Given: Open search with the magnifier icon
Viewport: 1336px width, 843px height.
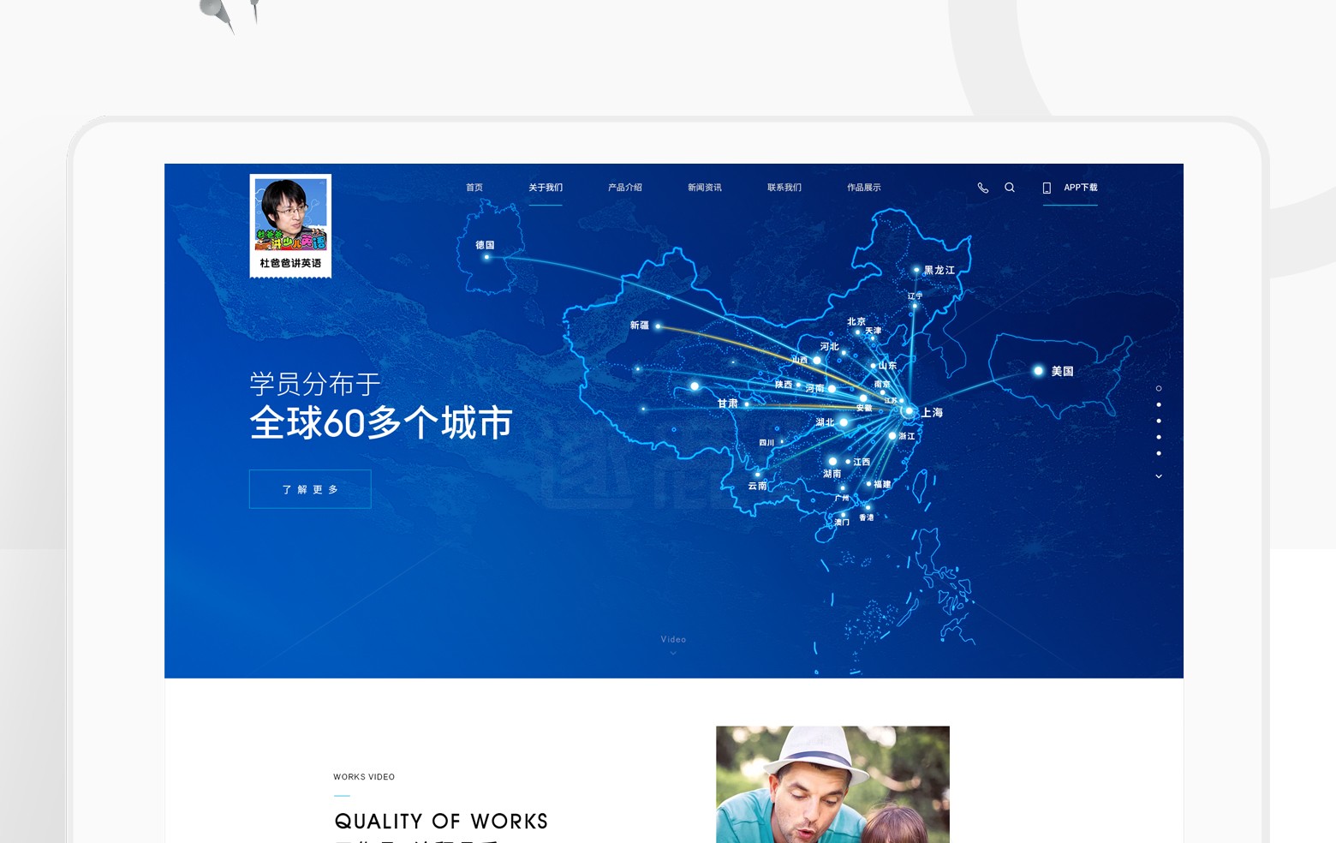Looking at the screenshot, I should (x=1010, y=188).
